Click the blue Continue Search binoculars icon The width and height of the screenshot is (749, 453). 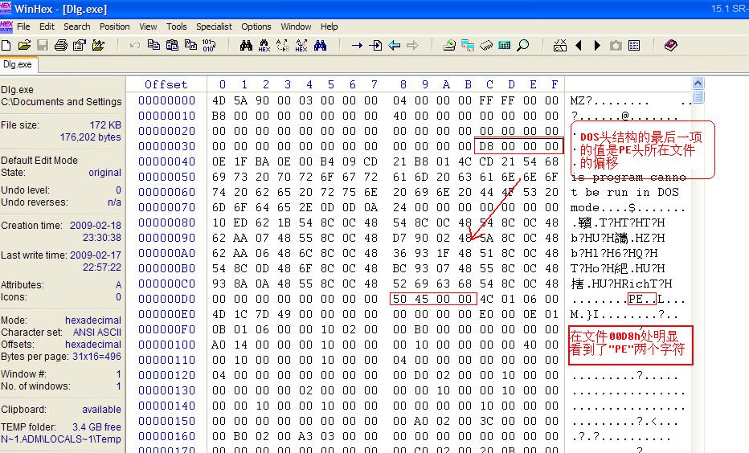coord(320,45)
